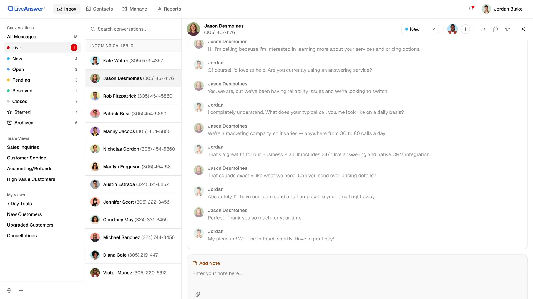The image size is (533, 299).
Task: Select Jason Desmoines in caller list
Action: 133,78
